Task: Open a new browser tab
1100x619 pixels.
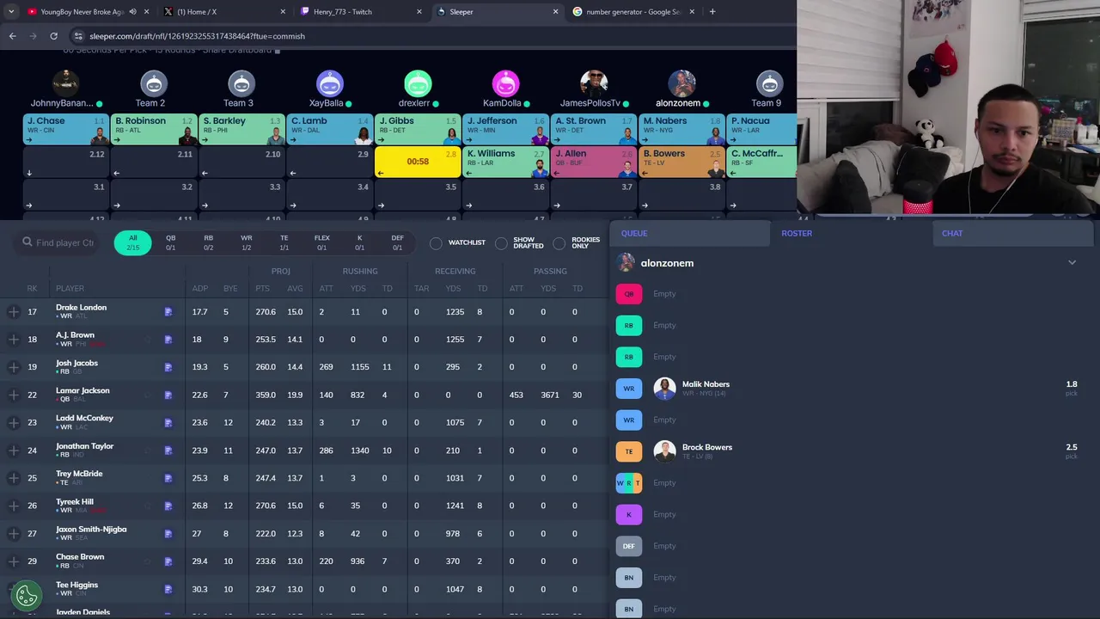Action: pyautogui.click(x=712, y=12)
